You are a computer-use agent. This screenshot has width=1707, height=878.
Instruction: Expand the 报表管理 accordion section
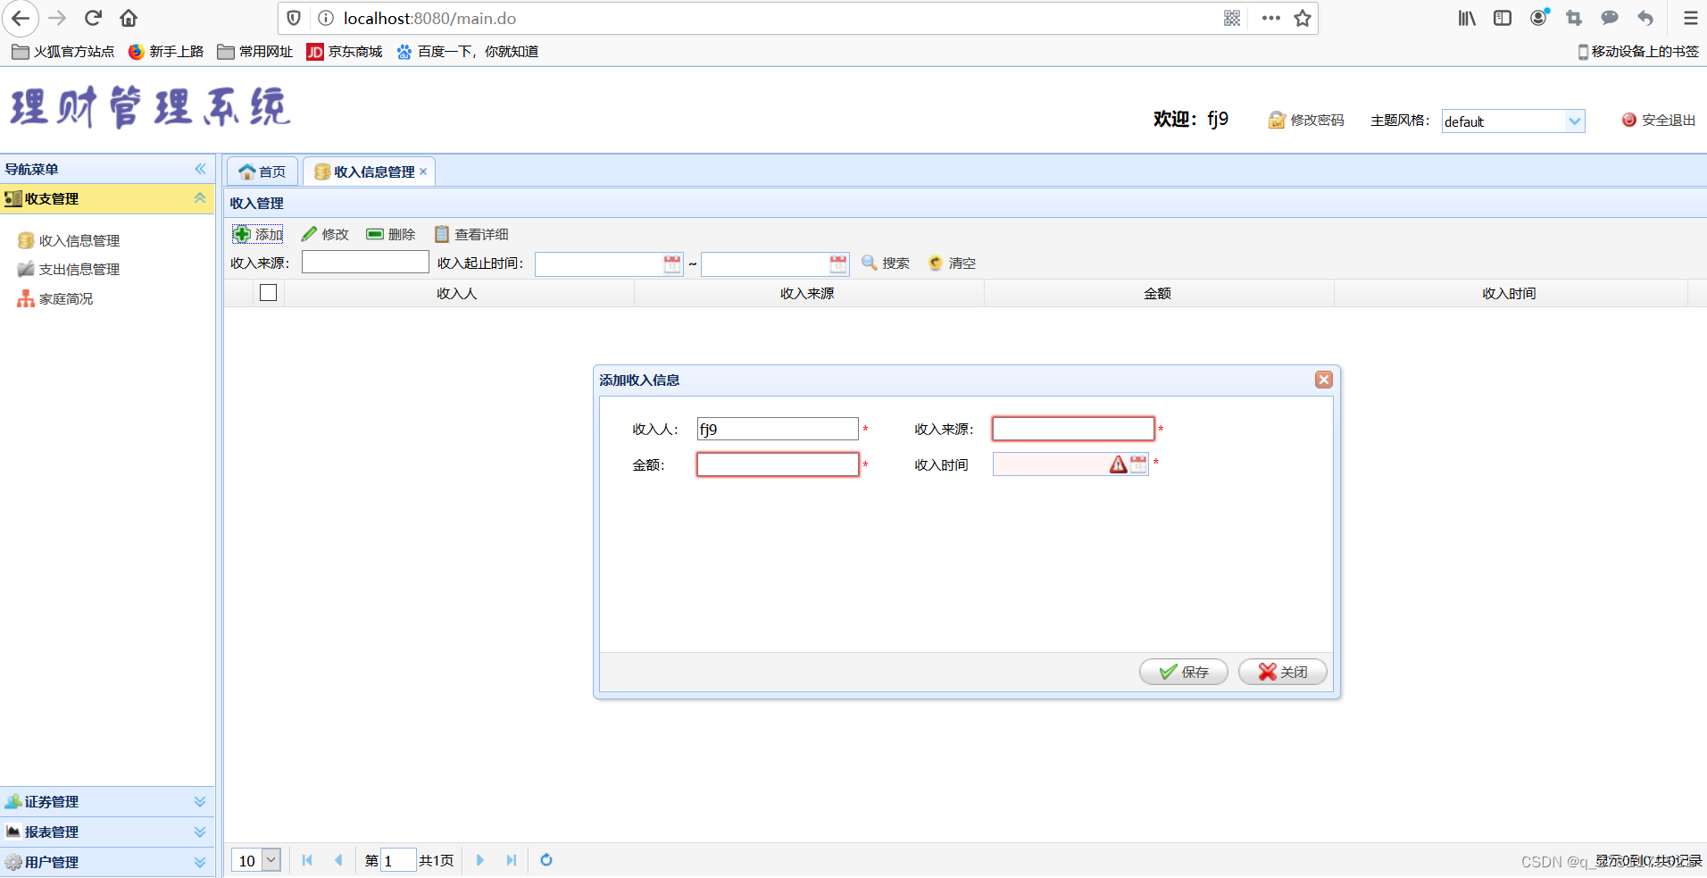[200, 832]
